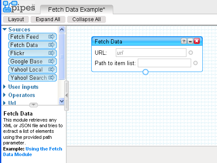Click the add arrow icon on Fetch Data
The image size is (217, 163).
pos(51,45)
